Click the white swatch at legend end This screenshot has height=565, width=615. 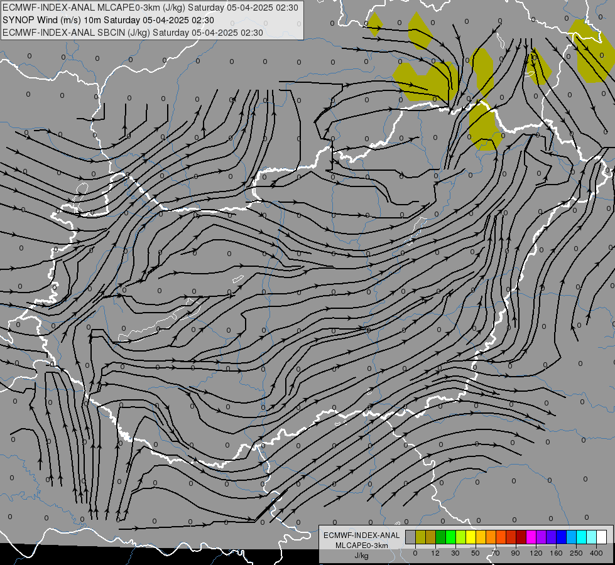602,537
